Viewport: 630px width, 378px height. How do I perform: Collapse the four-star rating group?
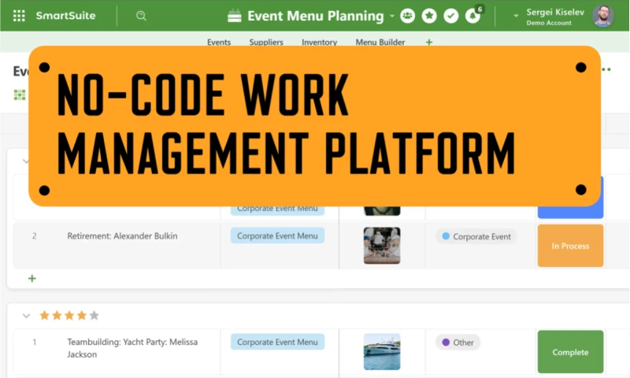(26, 316)
